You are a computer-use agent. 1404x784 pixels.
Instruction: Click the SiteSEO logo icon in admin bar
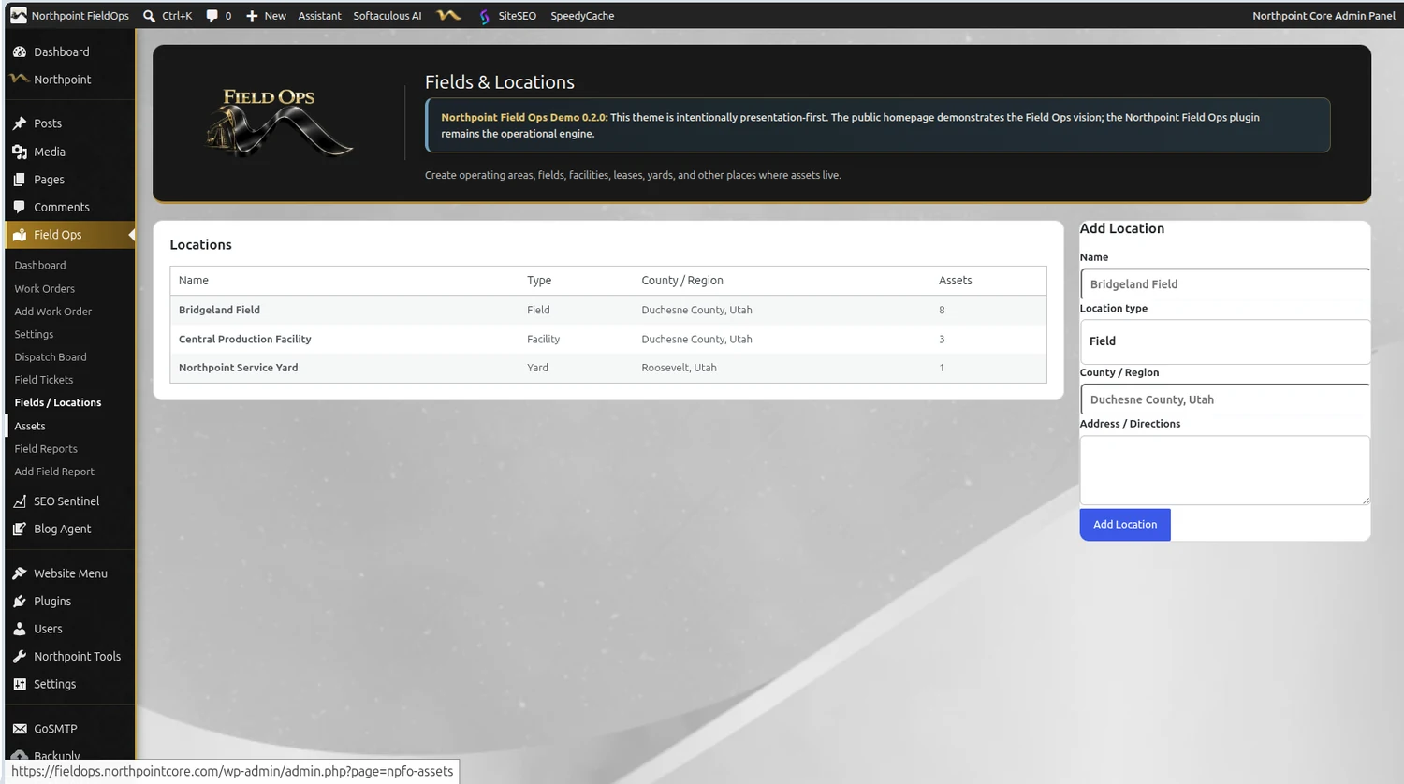coord(484,16)
